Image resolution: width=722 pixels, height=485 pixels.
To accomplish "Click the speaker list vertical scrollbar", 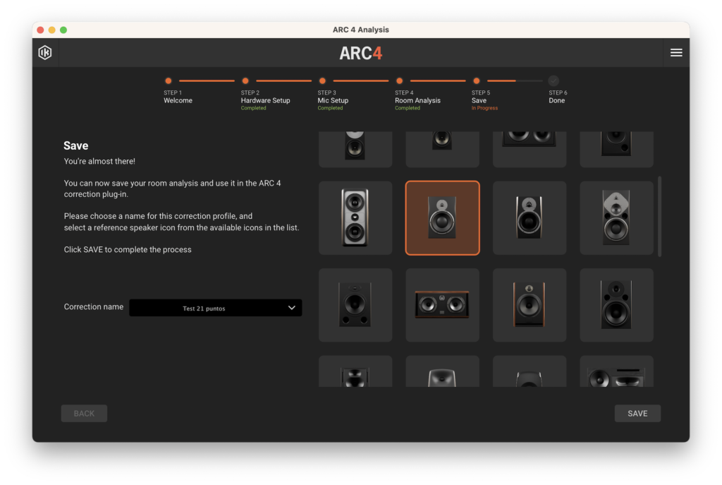I will pos(660,216).
